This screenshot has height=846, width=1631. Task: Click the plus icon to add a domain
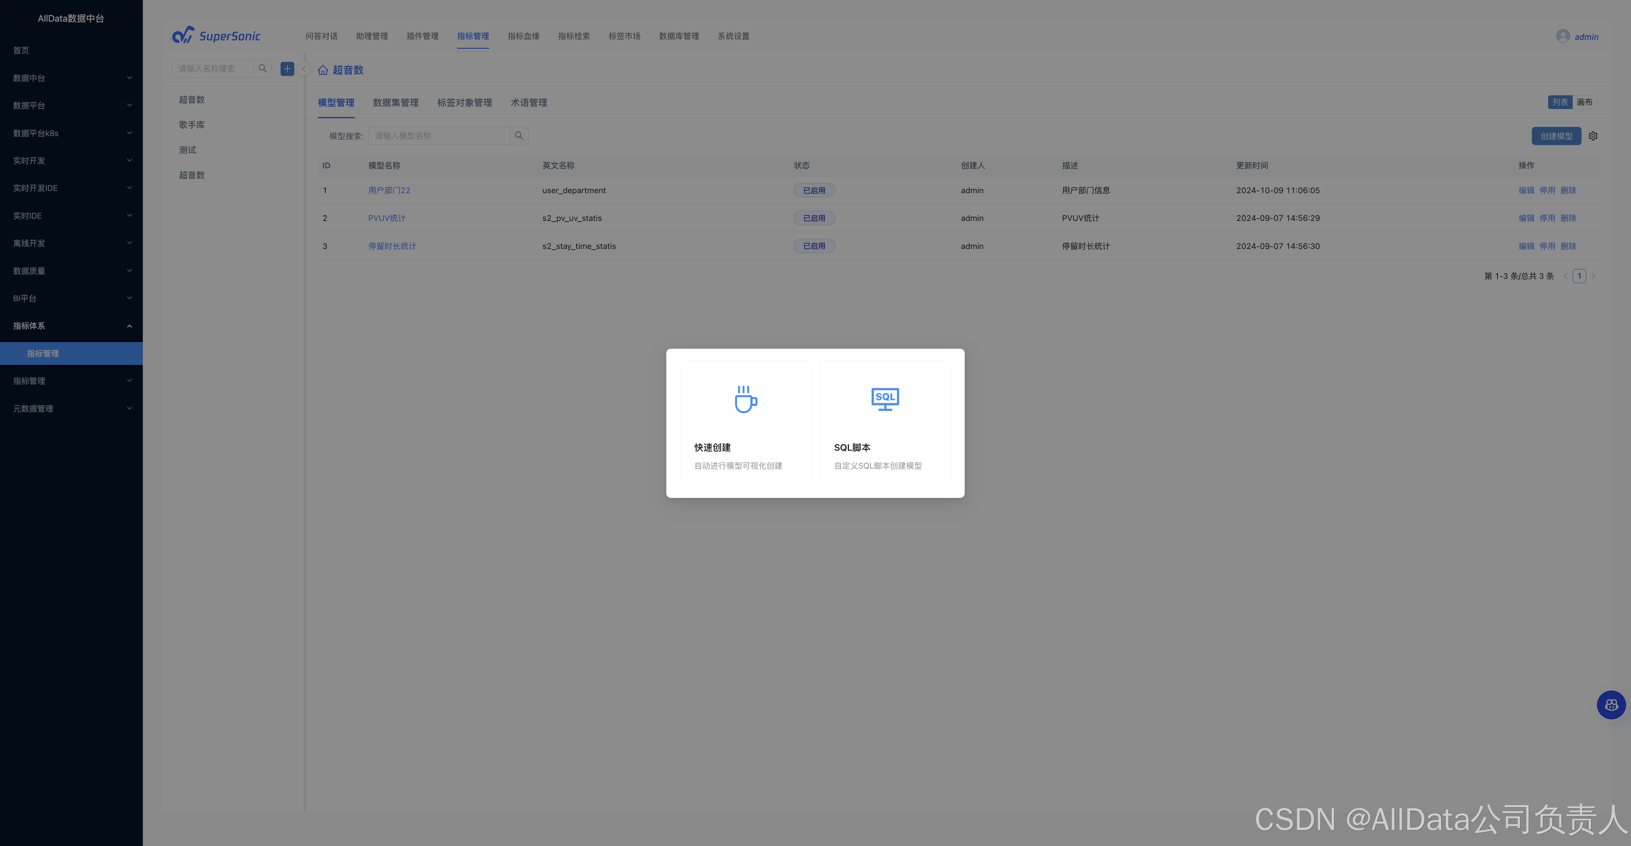coord(287,69)
